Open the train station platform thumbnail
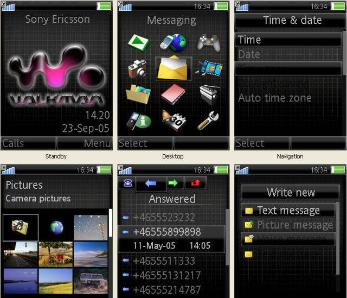347x298 pixels. click(21, 255)
